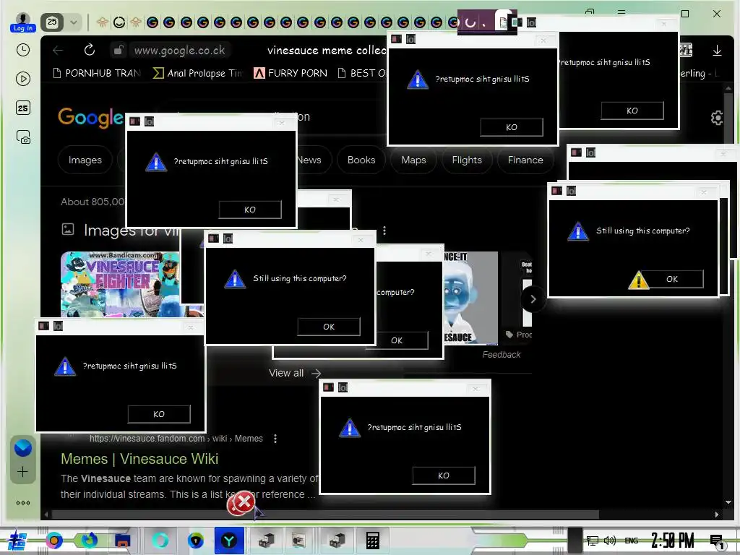This screenshot has width=740, height=555.
Task: Advance image carousel with the right chevron
Action: tap(533, 298)
